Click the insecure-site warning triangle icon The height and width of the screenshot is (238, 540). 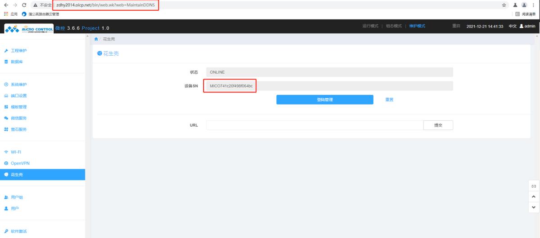tap(35, 5)
